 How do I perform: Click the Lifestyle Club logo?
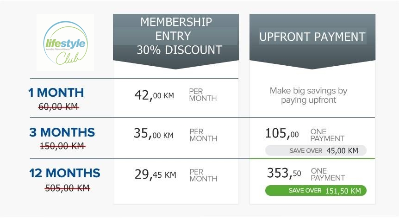pos(65,43)
